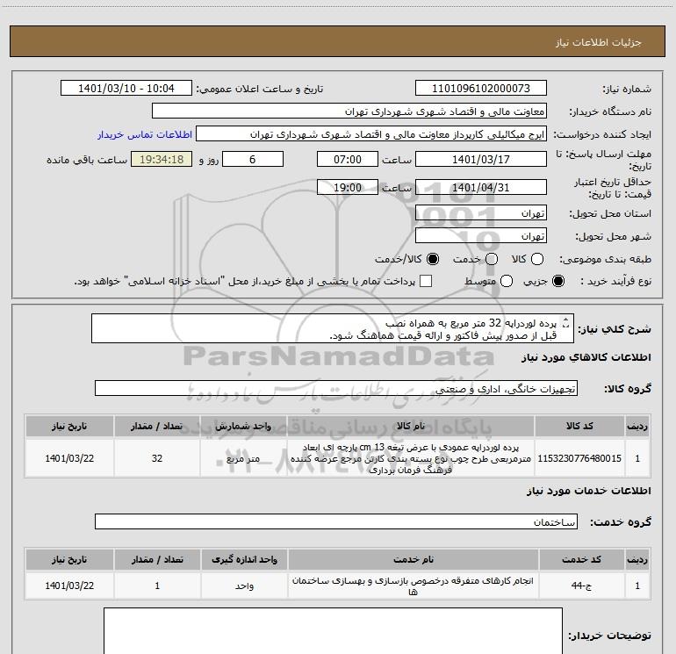Image resolution: width=676 pixels, height=654 pixels.
Task: Click the goods name cell پرده لوردراپه عمودی
Action: [411, 458]
